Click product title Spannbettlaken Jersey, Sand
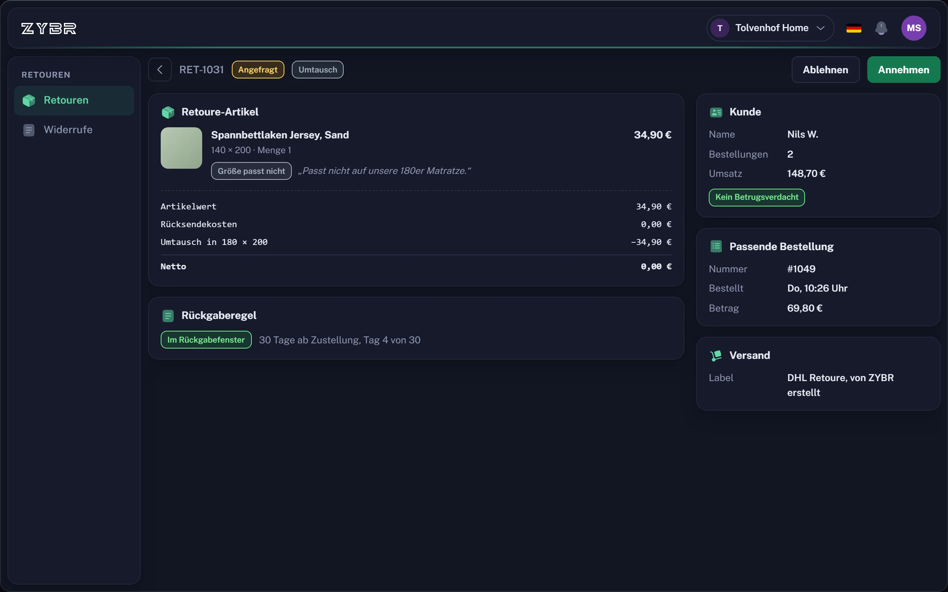The width and height of the screenshot is (948, 592). coord(280,135)
